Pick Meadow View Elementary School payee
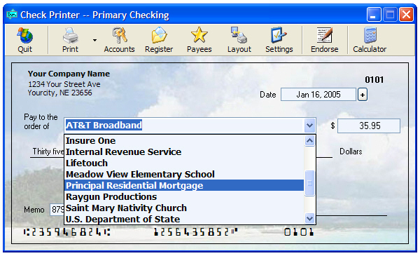The height and width of the screenshot is (256, 420). [184, 175]
